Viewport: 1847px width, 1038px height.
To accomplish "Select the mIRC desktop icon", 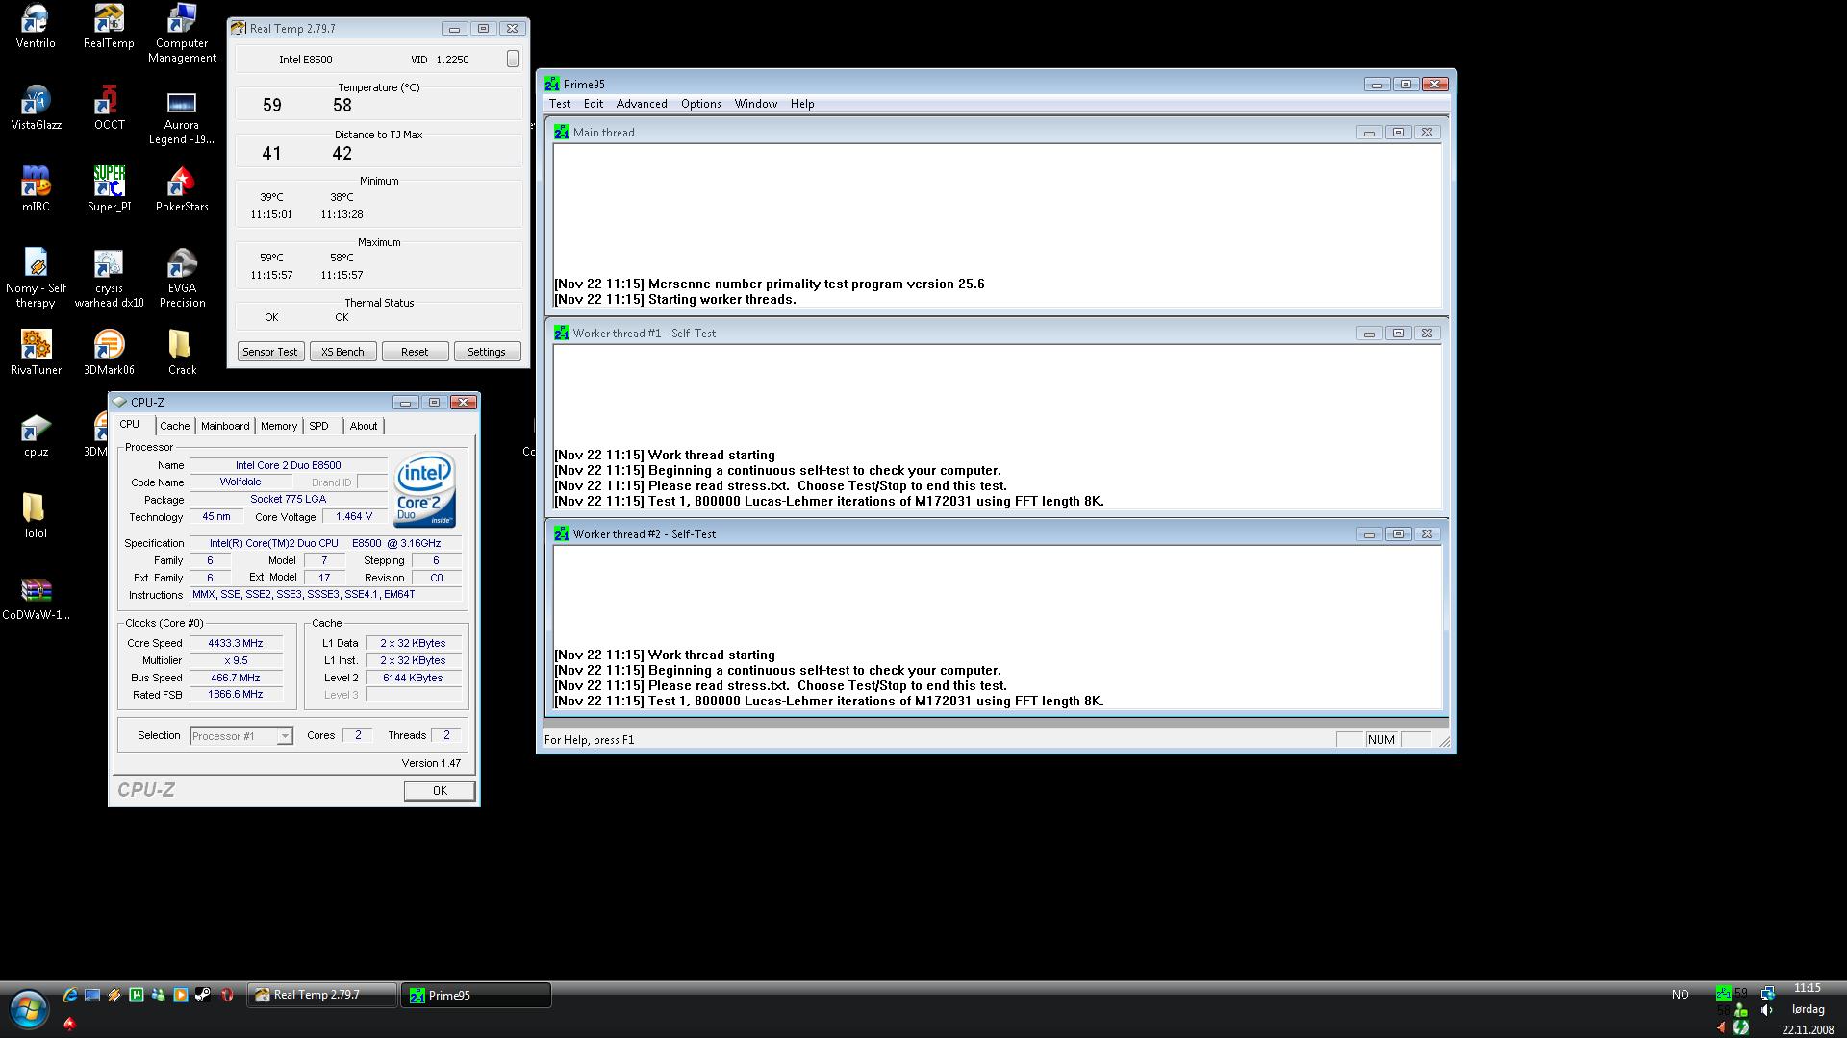I will [36, 189].
